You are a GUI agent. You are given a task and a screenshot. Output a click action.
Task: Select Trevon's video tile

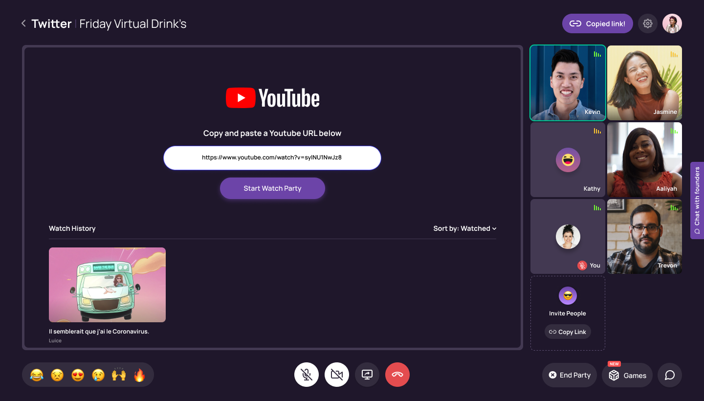point(644,236)
